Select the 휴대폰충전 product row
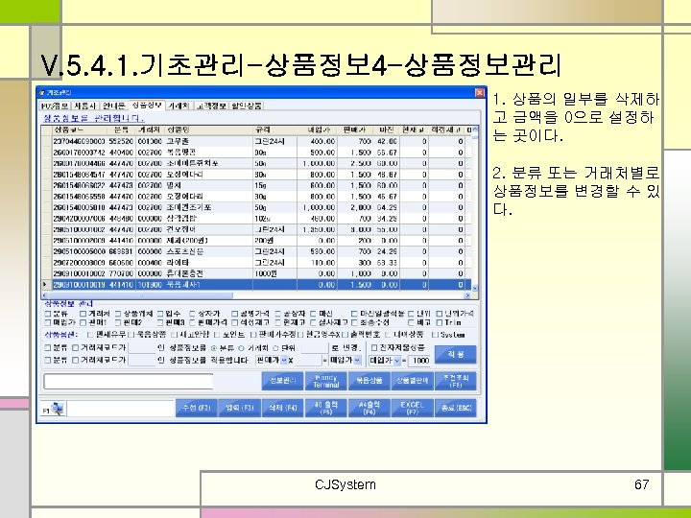 256,273
